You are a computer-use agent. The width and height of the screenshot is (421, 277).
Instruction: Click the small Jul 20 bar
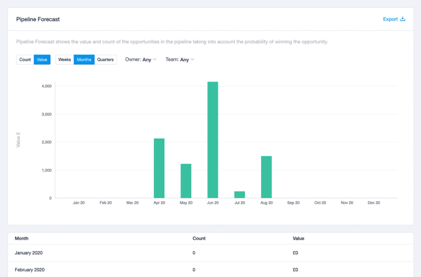coord(240,195)
